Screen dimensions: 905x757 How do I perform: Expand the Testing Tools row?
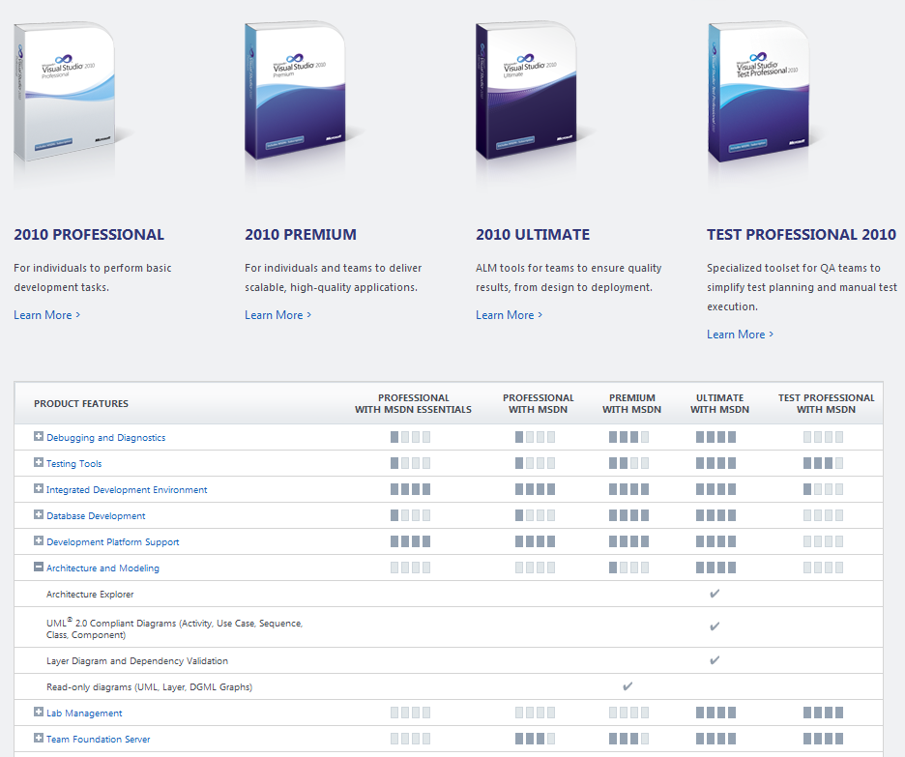(39, 463)
